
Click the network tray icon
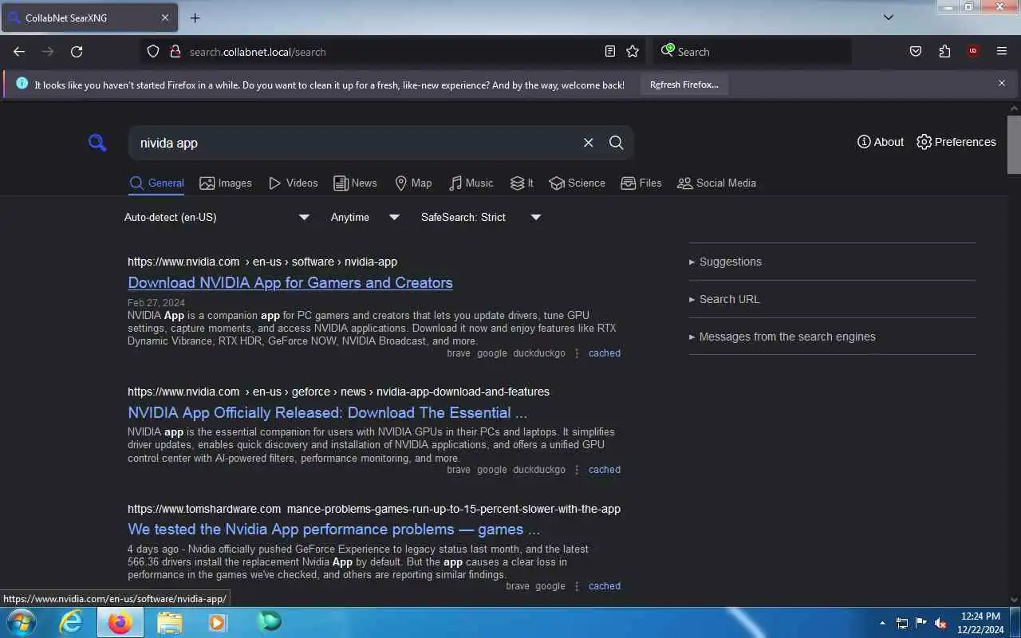(902, 623)
